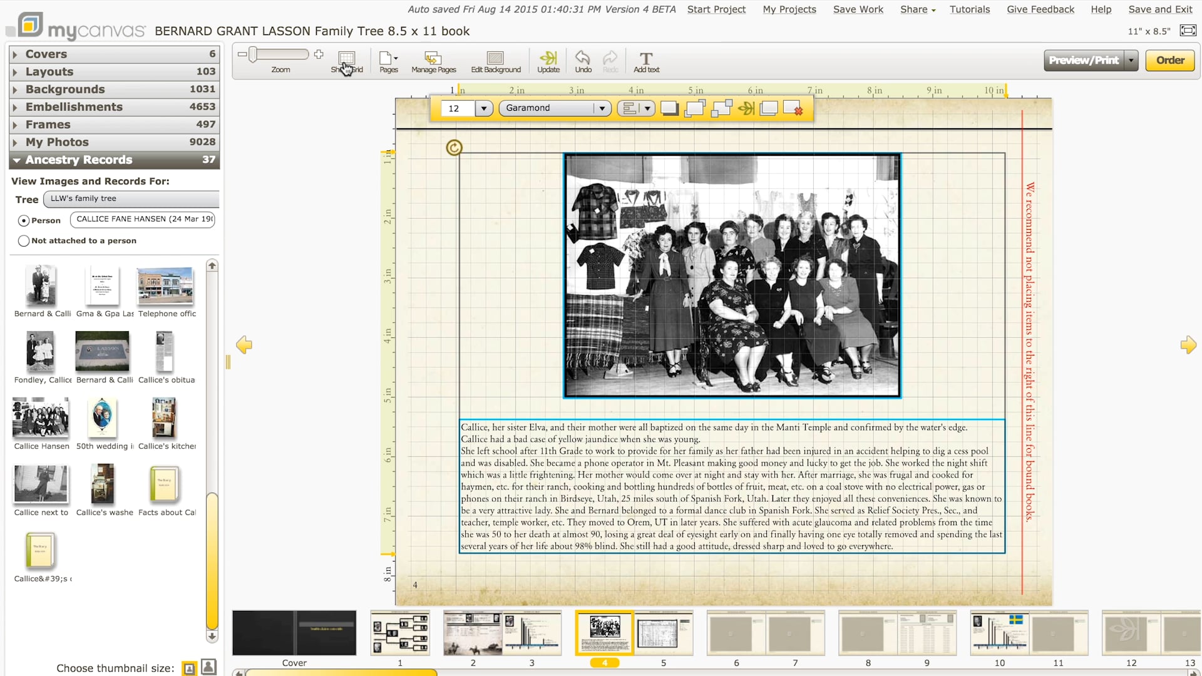Click the send-to-back arrange icon

click(x=721, y=108)
